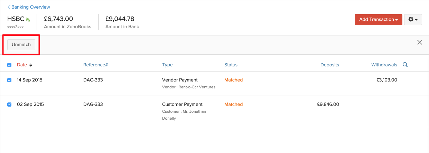Click the search magnifier icon in table header
The height and width of the screenshot is (153, 429).
click(405, 65)
